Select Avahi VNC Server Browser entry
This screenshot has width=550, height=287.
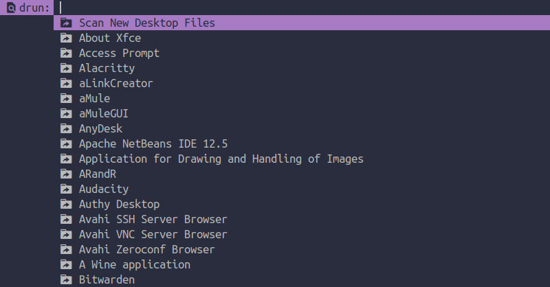[x=302, y=234]
